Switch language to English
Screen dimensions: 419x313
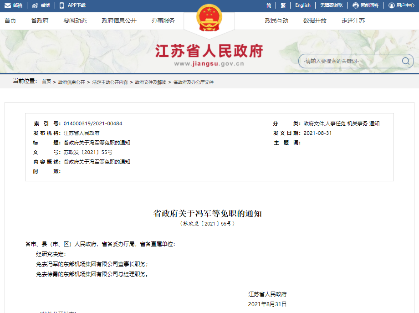click(x=302, y=5)
